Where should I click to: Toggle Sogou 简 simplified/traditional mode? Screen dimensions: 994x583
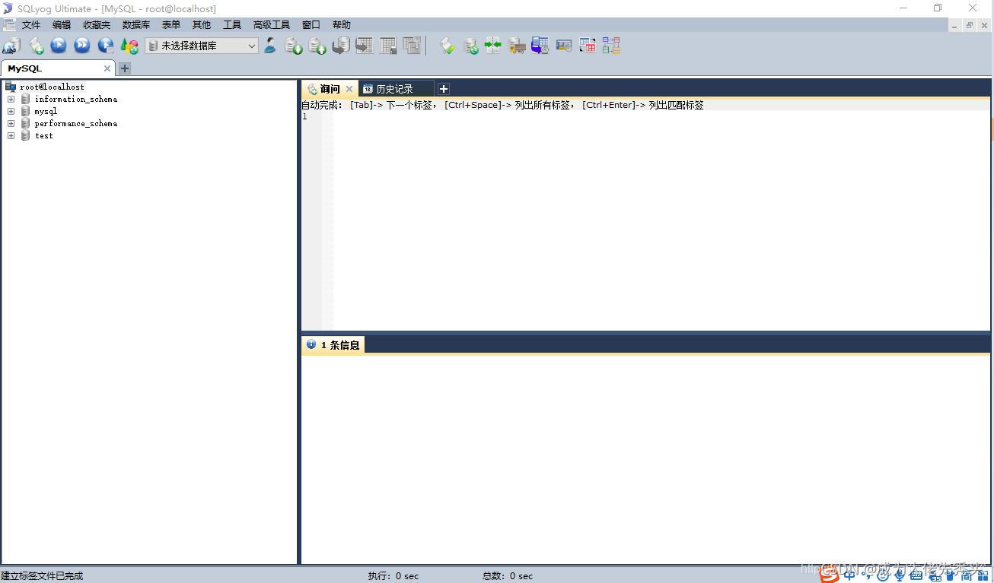[x=966, y=575]
